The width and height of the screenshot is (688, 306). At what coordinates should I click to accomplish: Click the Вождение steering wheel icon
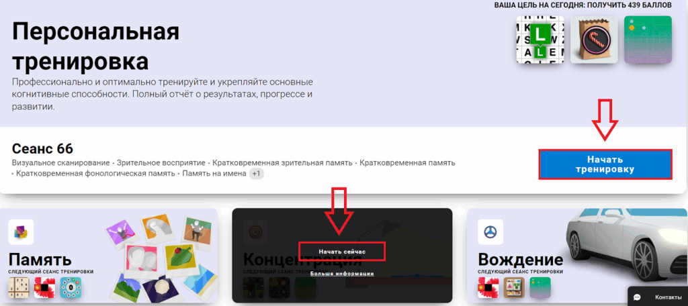(490, 232)
